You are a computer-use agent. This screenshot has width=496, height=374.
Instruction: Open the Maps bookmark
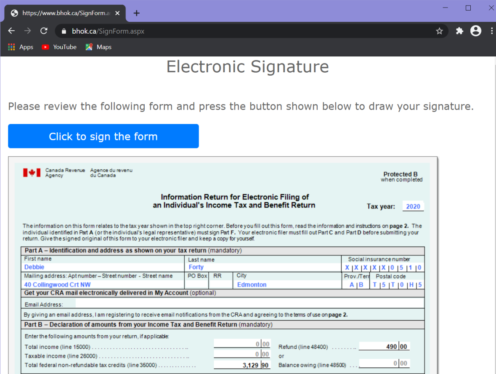[x=98, y=47]
